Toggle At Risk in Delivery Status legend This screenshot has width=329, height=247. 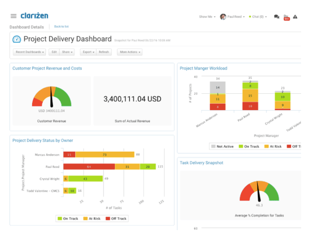click(x=92, y=219)
